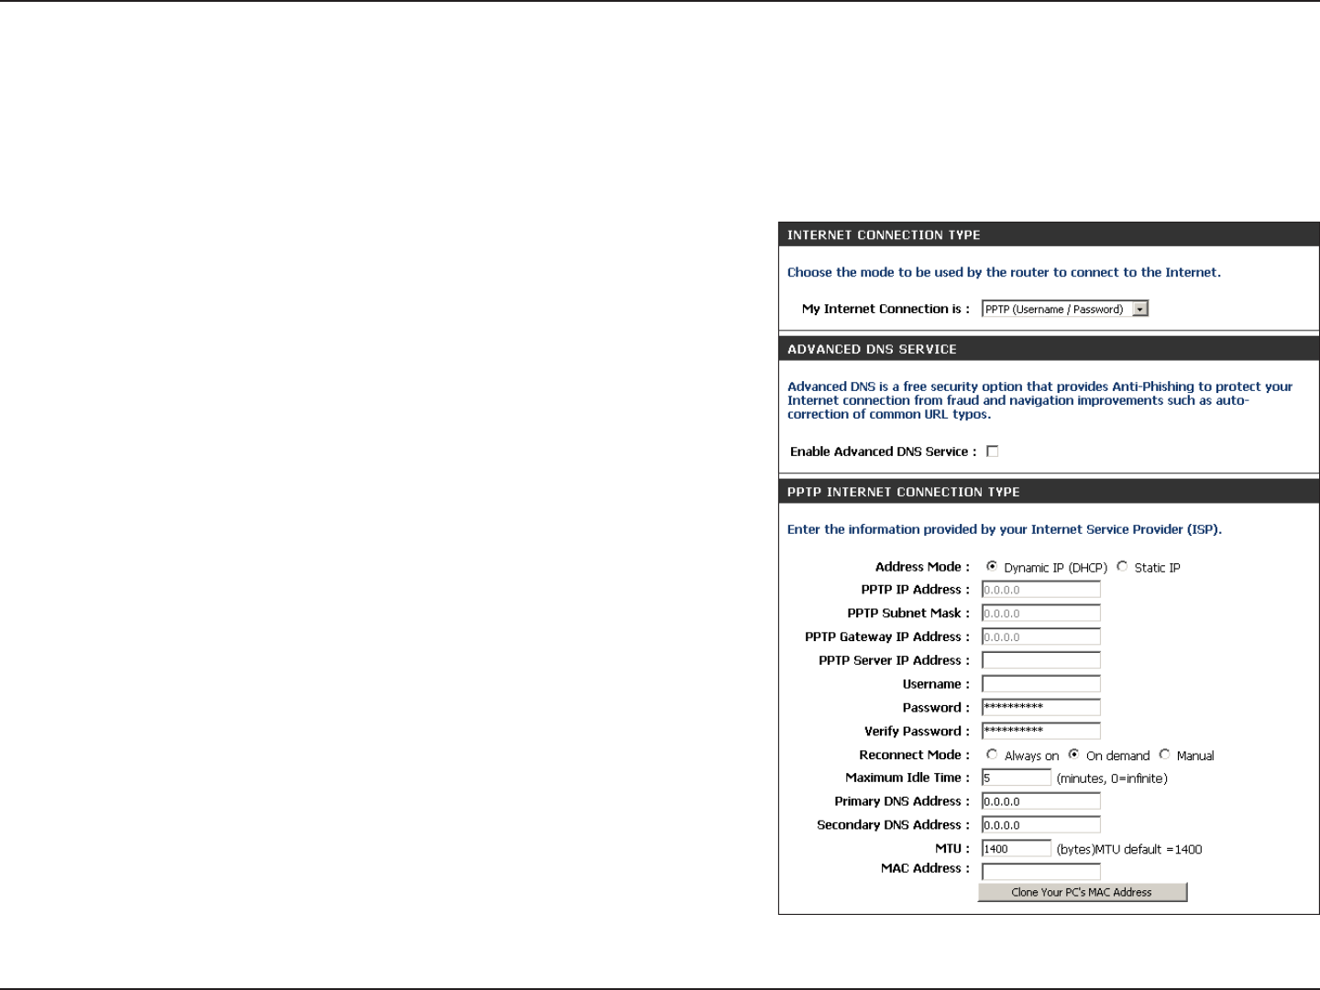The image size is (1320, 990).
Task: Click Clone Your PC's MAC Address button
Action: 1083,892
